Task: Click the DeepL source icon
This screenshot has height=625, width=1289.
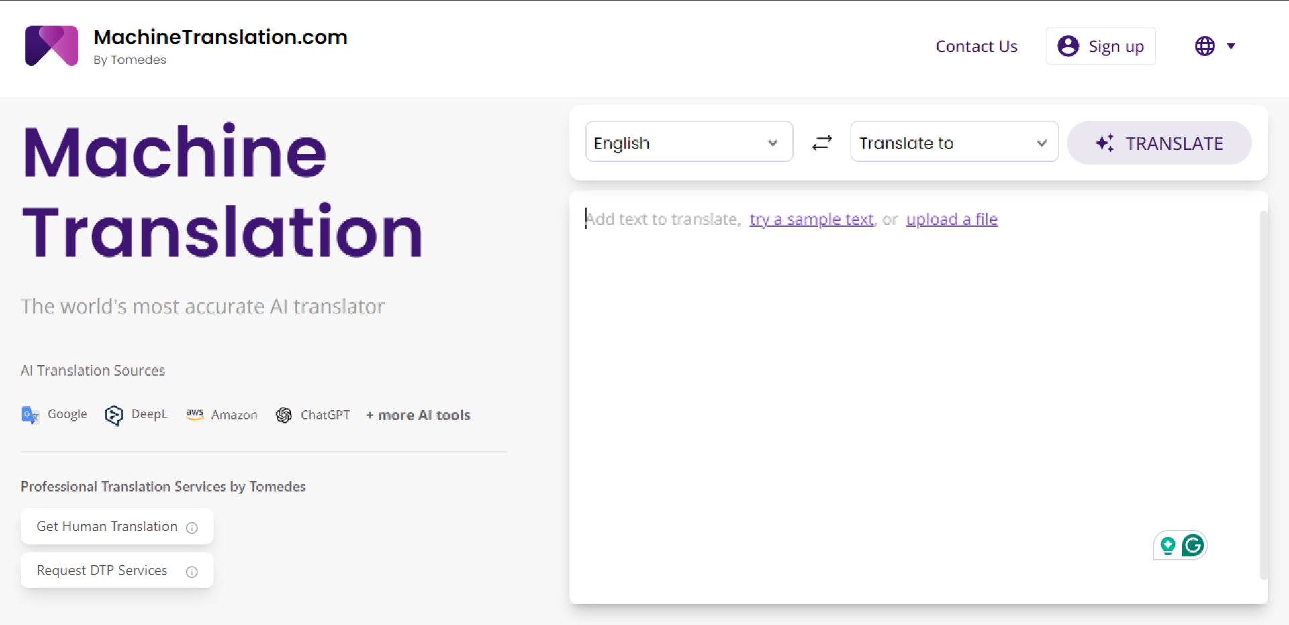Action: pyautogui.click(x=113, y=416)
